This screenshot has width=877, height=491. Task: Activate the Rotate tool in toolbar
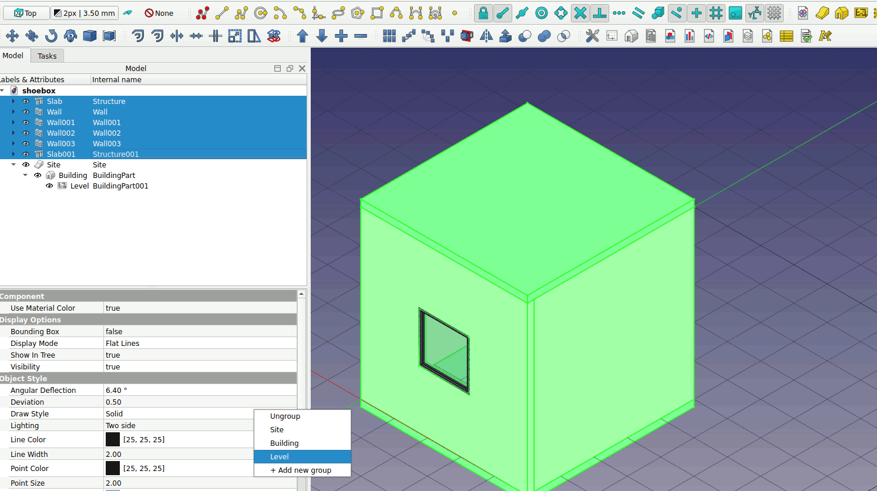coord(51,36)
